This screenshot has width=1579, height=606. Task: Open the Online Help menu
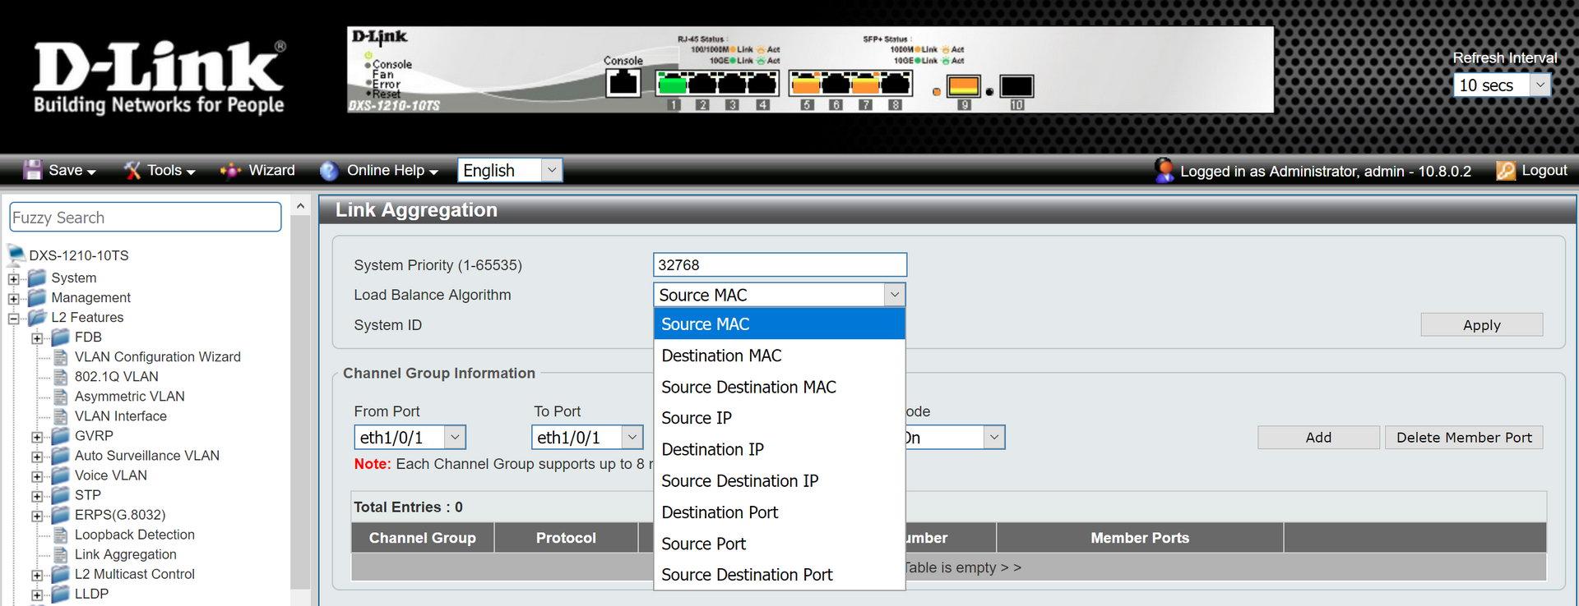[x=392, y=170]
